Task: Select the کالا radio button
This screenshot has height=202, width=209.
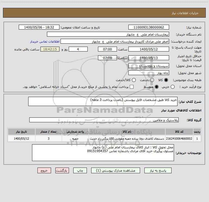Action: 166,80
